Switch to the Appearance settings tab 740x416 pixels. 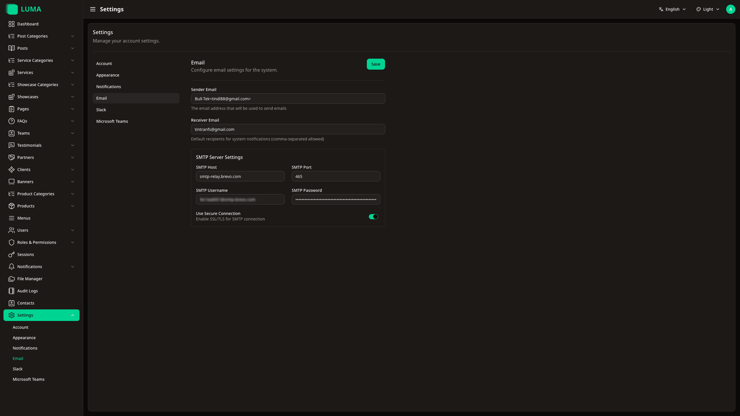pyautogui.click(x=136, y=75)
